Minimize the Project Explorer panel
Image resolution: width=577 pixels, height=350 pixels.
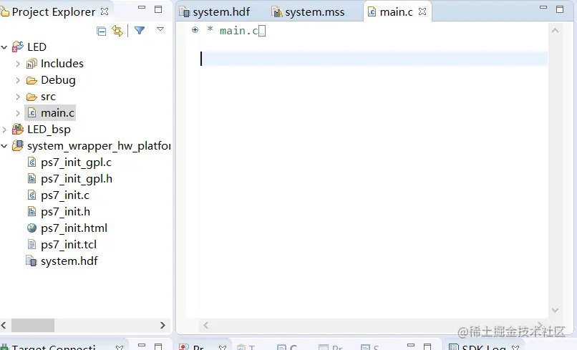click(x=142, y=7)
